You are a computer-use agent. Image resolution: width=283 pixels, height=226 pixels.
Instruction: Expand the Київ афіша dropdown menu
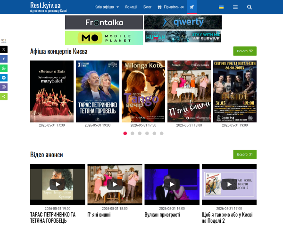coord(107,7)
